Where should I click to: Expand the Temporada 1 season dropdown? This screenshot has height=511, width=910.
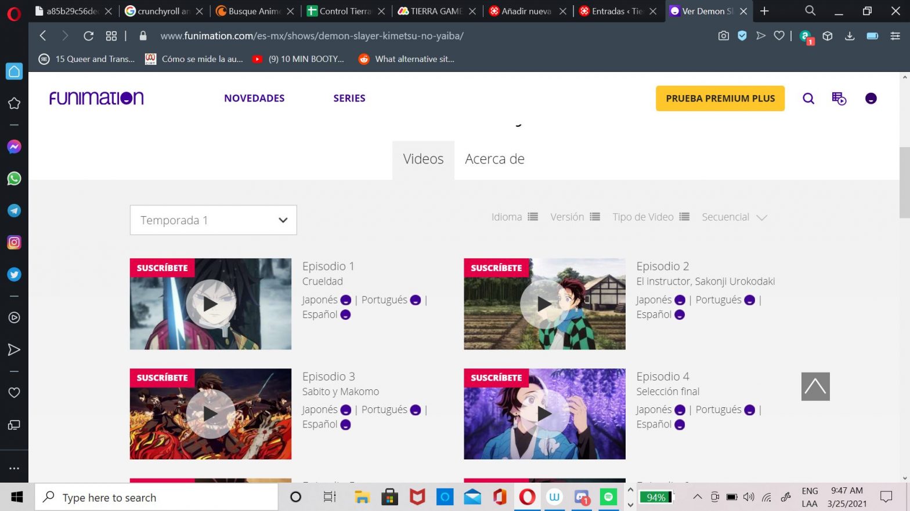(213, 220)
